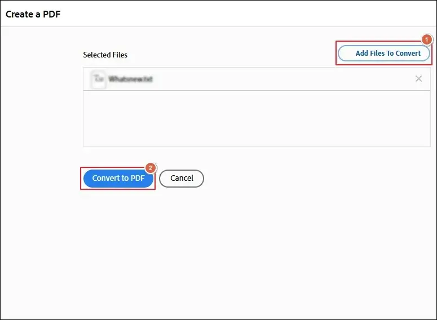437x320 pixels.
Task: Select the blurred text file icon
Action: coord(98,79)
